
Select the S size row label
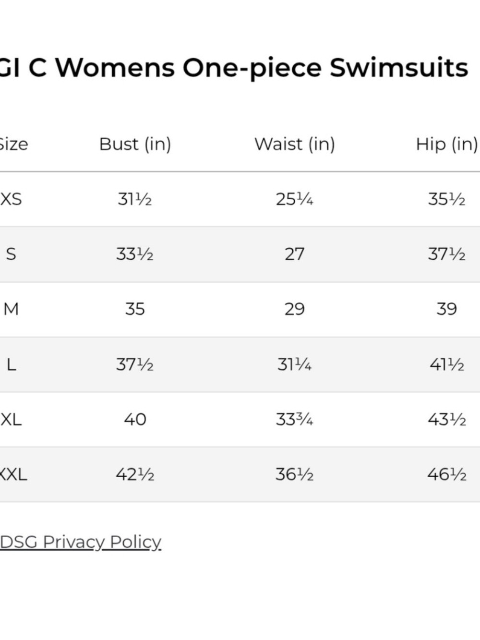pyautogui.click(x=11, y=254)
